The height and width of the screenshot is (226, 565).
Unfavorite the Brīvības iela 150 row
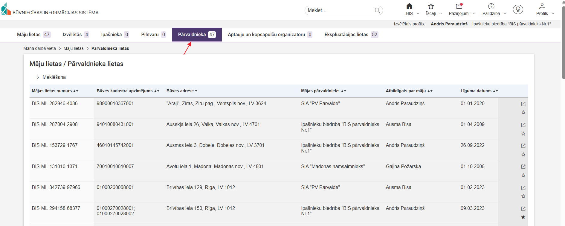523,217
